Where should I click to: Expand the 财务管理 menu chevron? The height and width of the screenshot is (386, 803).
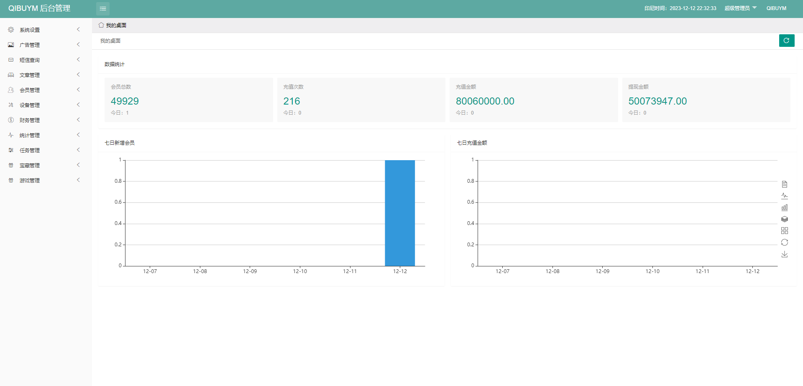tap(78, 120)
